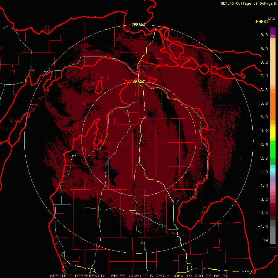Click the 1.0 legend value
Screen dimensions: 278x278
tap(264, 186)
